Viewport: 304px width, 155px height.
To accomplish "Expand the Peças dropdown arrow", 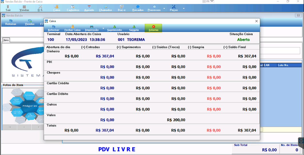I will pos(184,8).
